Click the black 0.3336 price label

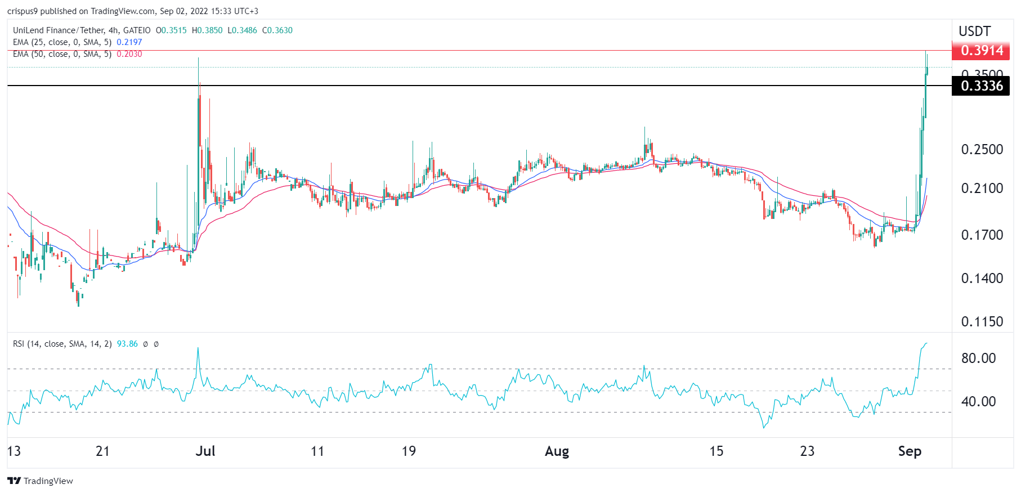click(x=980, y=86)
